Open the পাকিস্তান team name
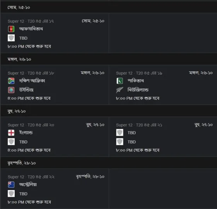Viewport: 217px width, 209px height. click(x=136, y=81)
